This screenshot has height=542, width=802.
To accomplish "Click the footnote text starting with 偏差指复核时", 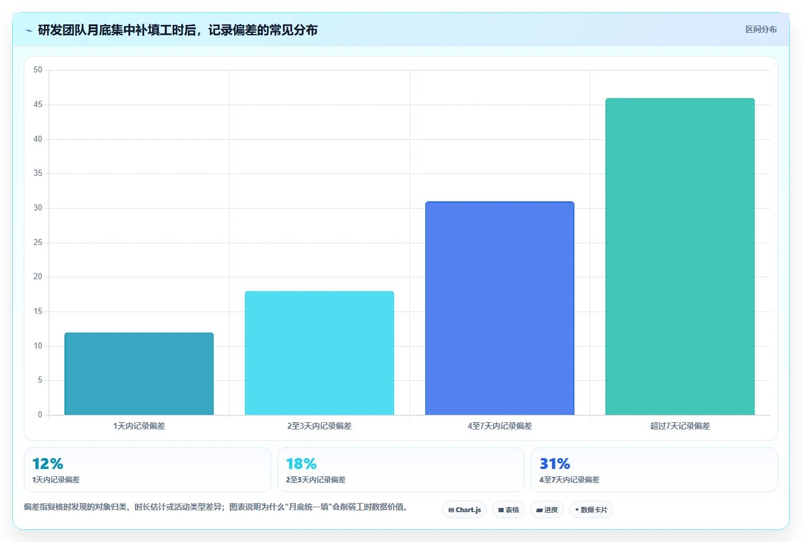I will [215, 507].
